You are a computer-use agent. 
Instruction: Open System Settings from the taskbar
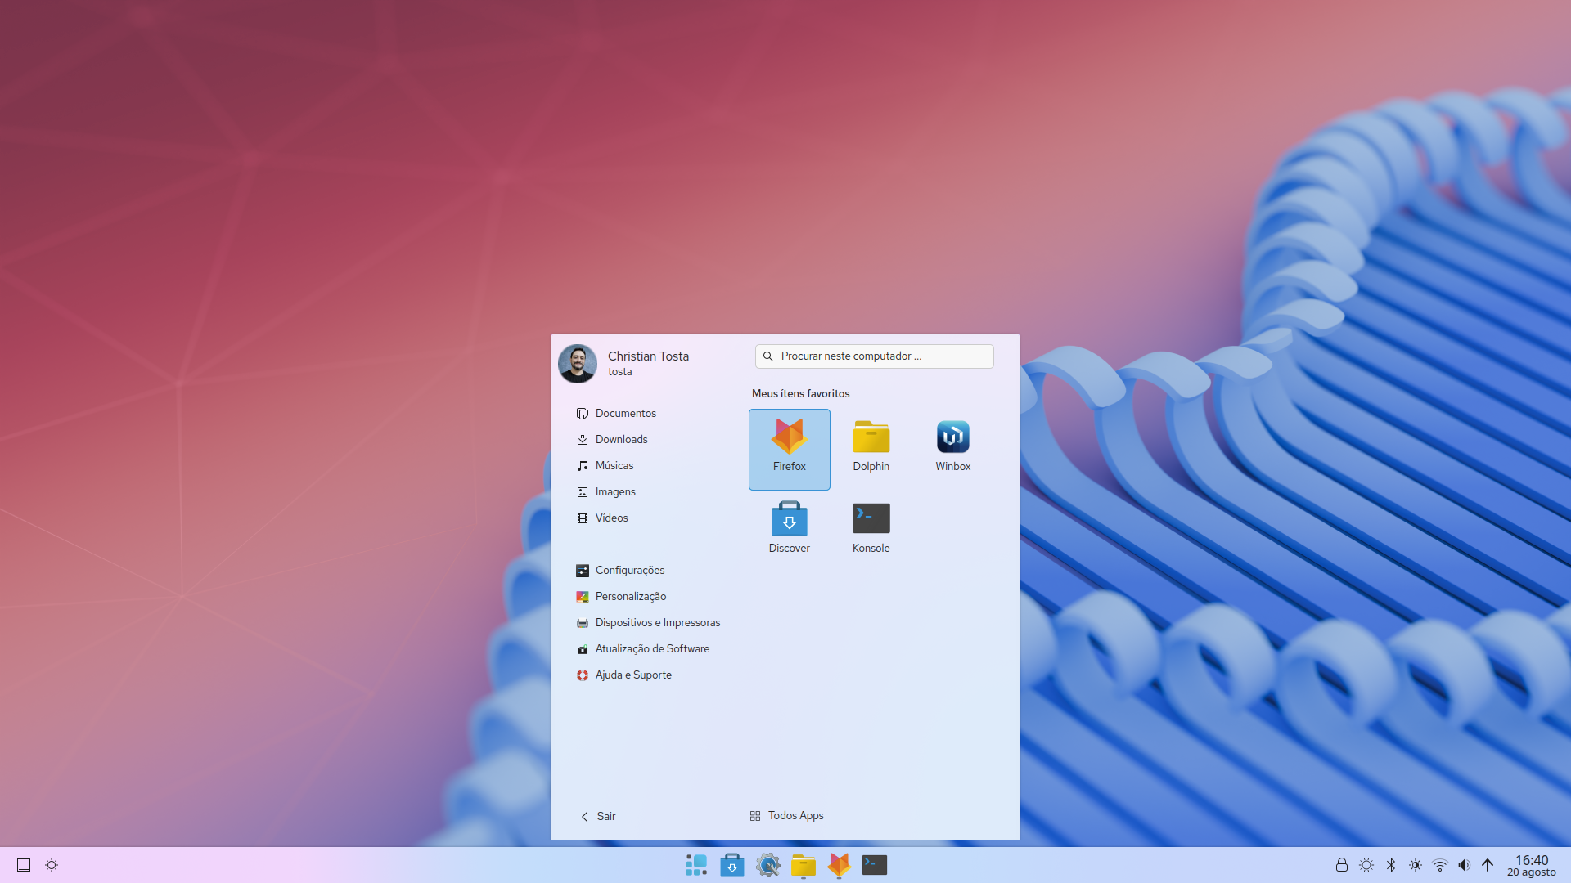point(767,864)
